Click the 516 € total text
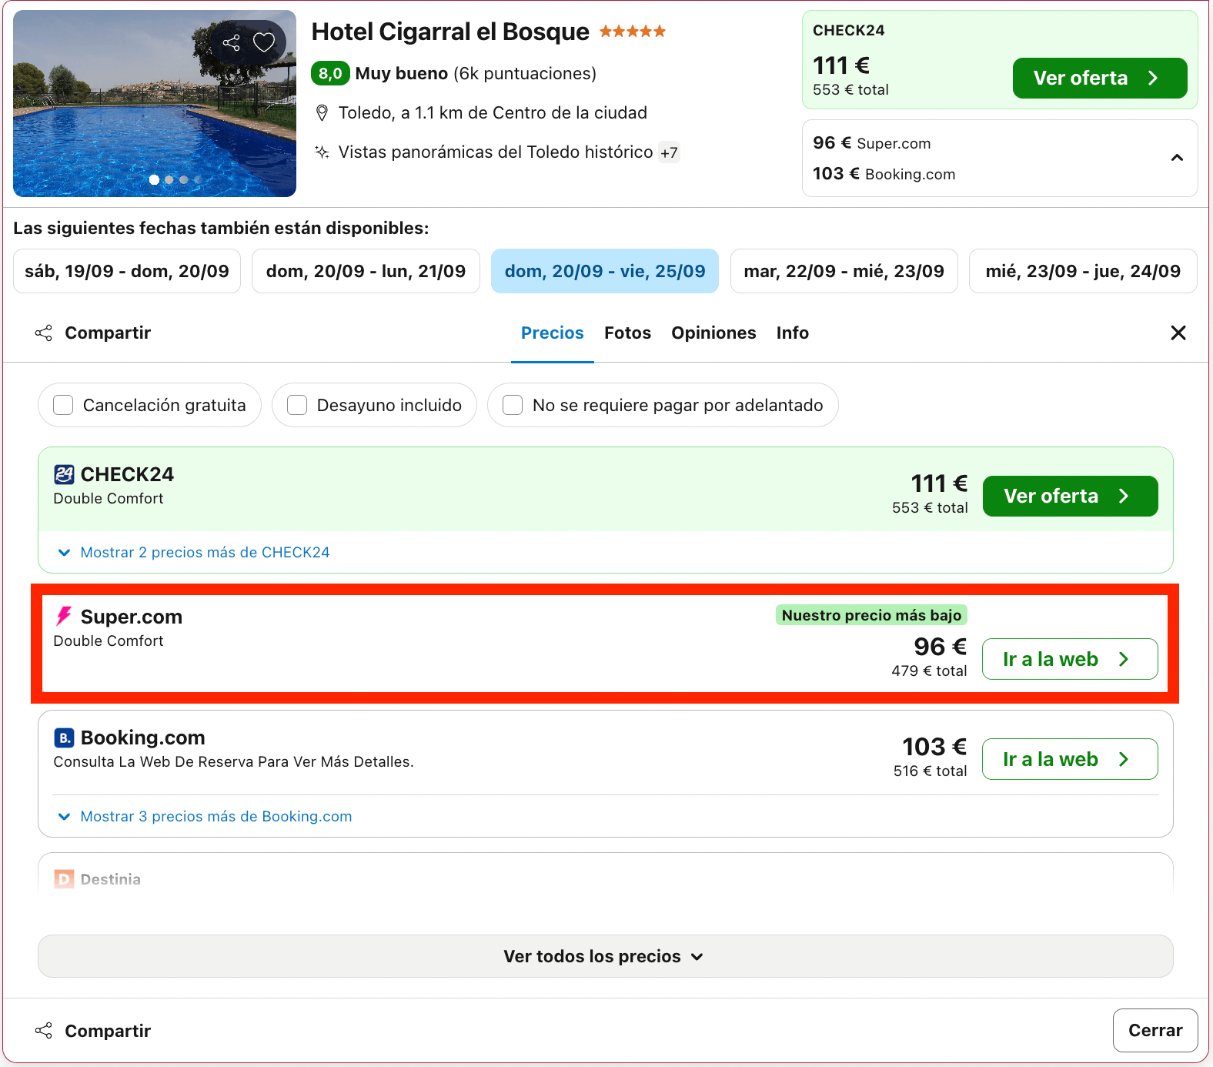This screenshot has height=1067, width=1213. click(x=930, y=771)
